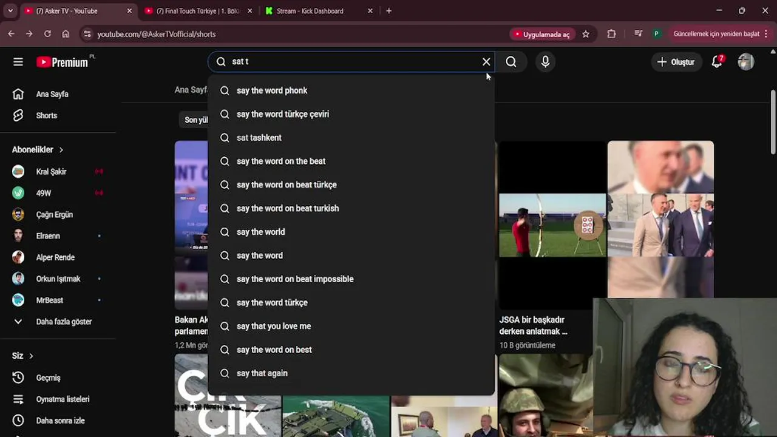Open the soldier in helmet short thumbnail
This screenshot has width=777, height=437.
tap(546, 396)
